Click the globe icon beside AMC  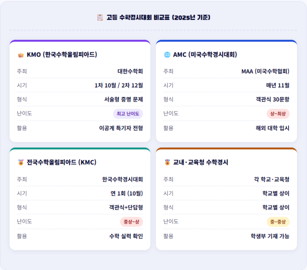(167, 54)
